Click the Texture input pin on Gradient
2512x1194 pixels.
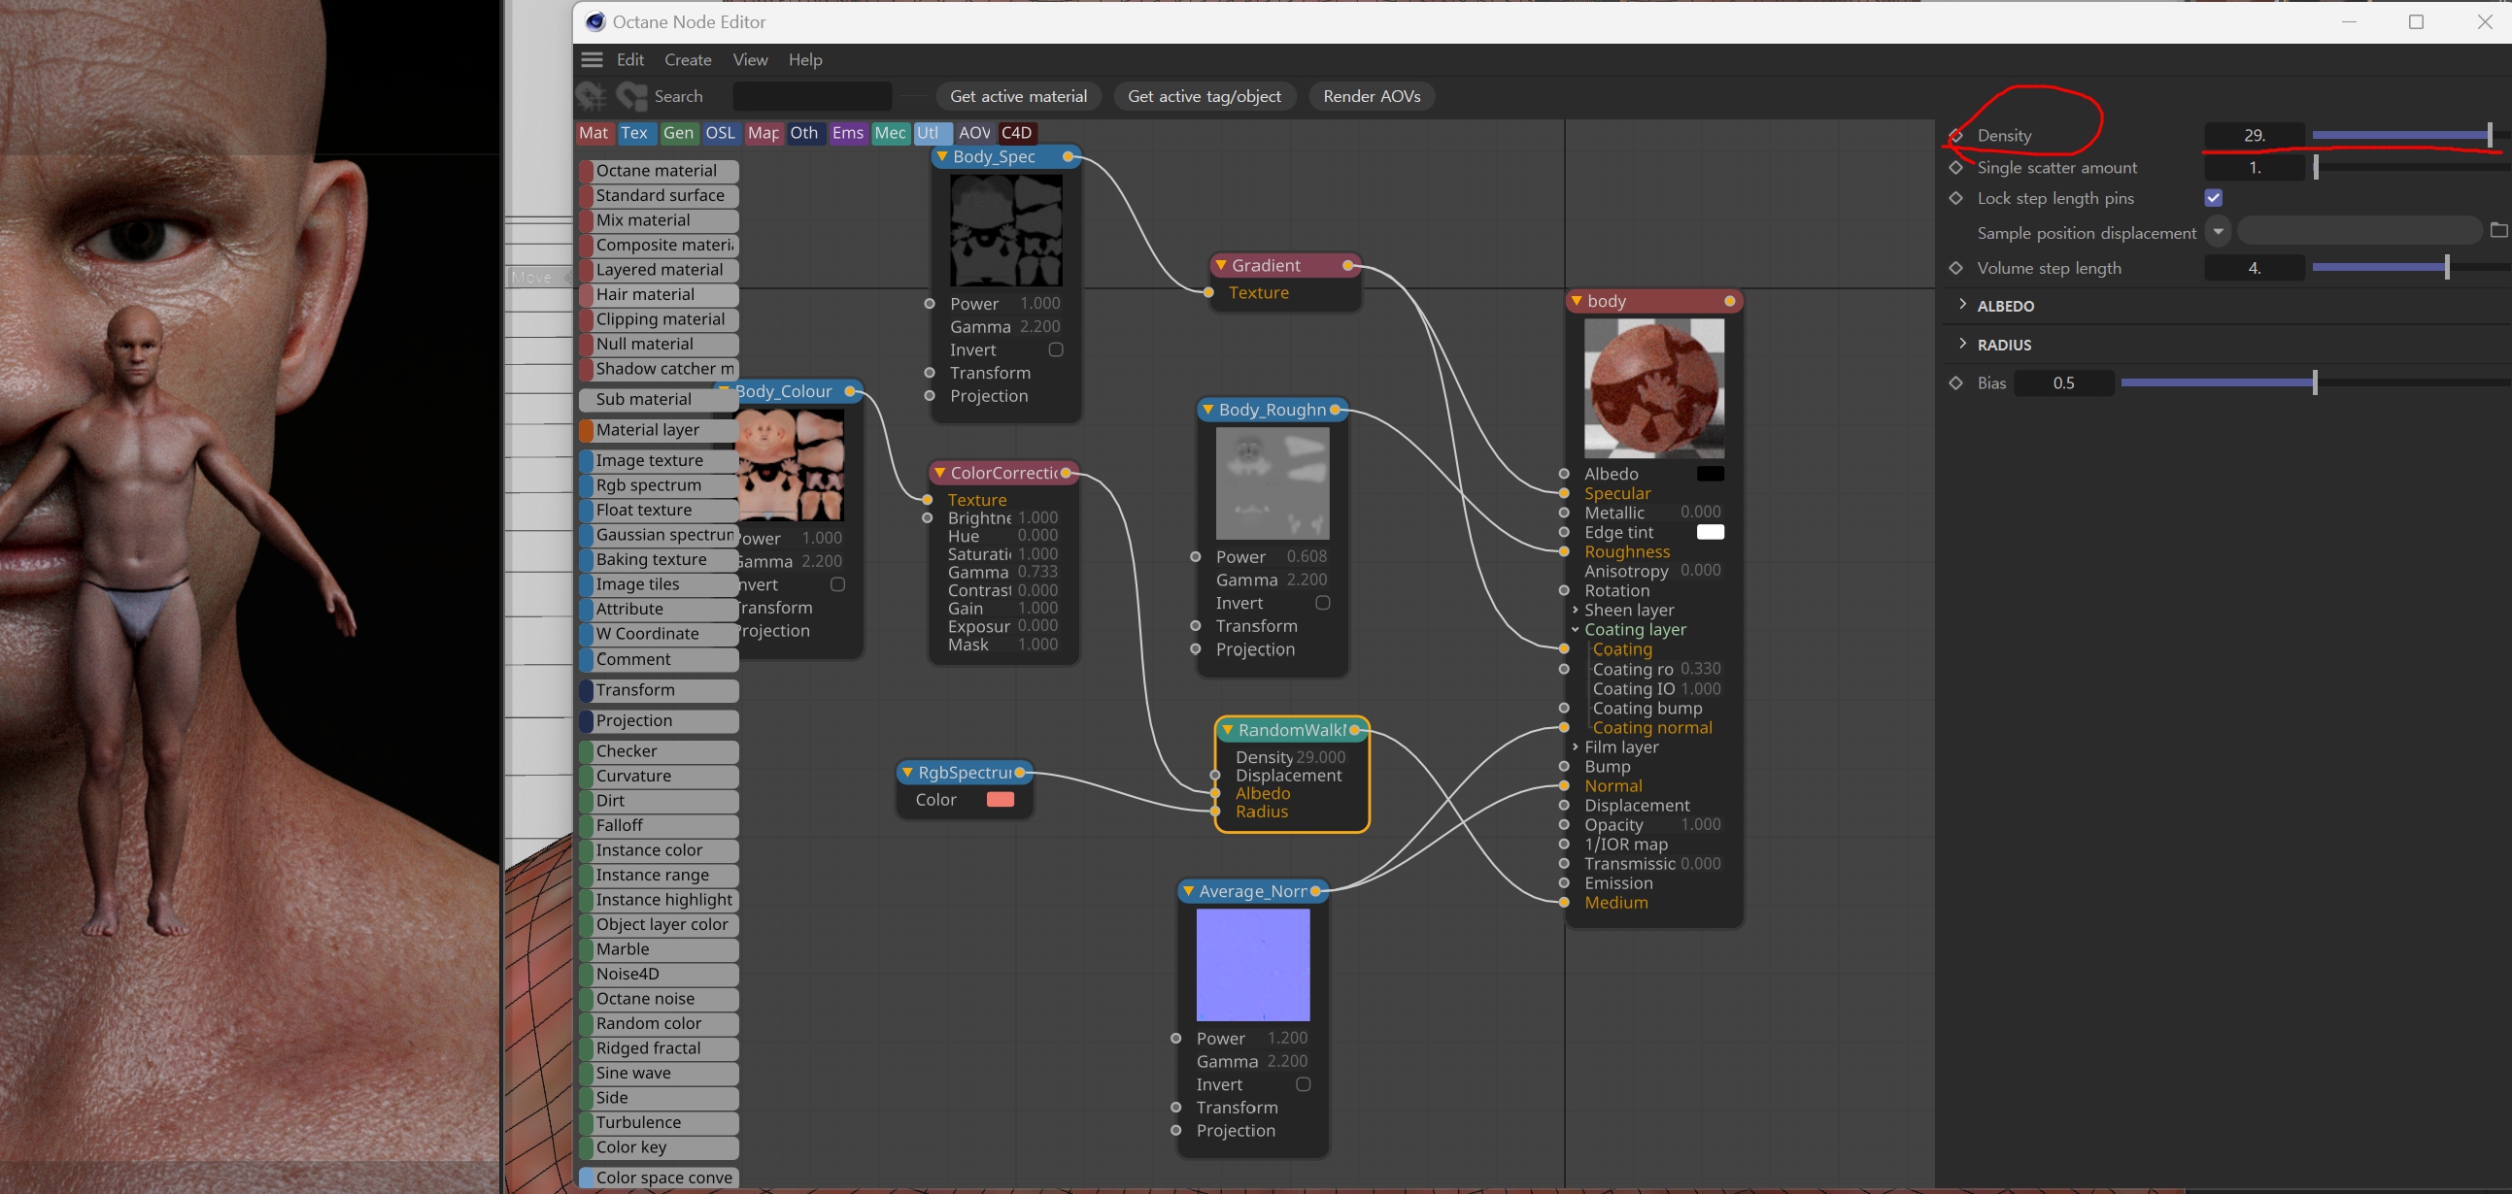tap(1209, 292)
